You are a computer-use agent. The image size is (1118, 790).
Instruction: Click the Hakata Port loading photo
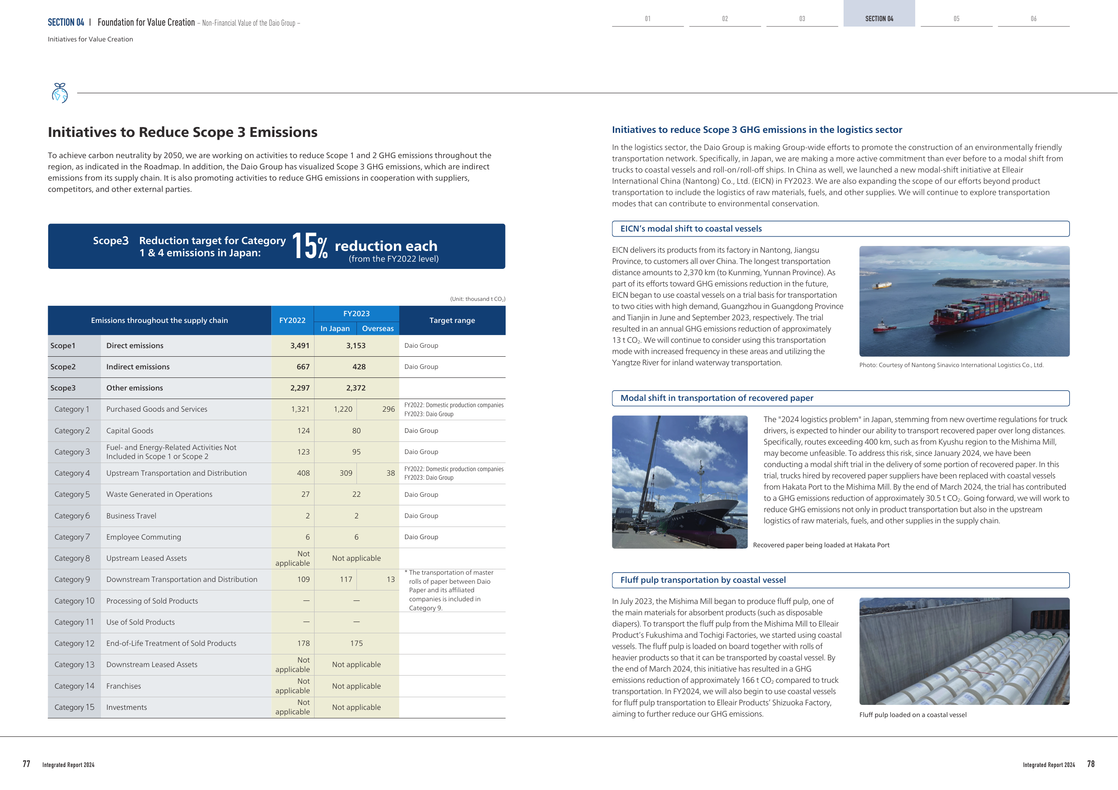point(679,482)
